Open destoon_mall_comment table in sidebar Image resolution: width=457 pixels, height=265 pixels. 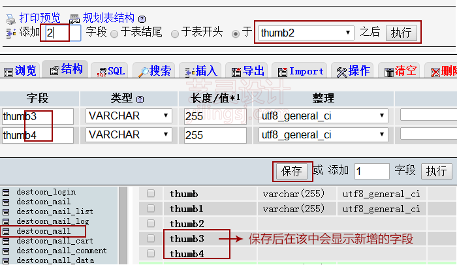coord(61,251)
